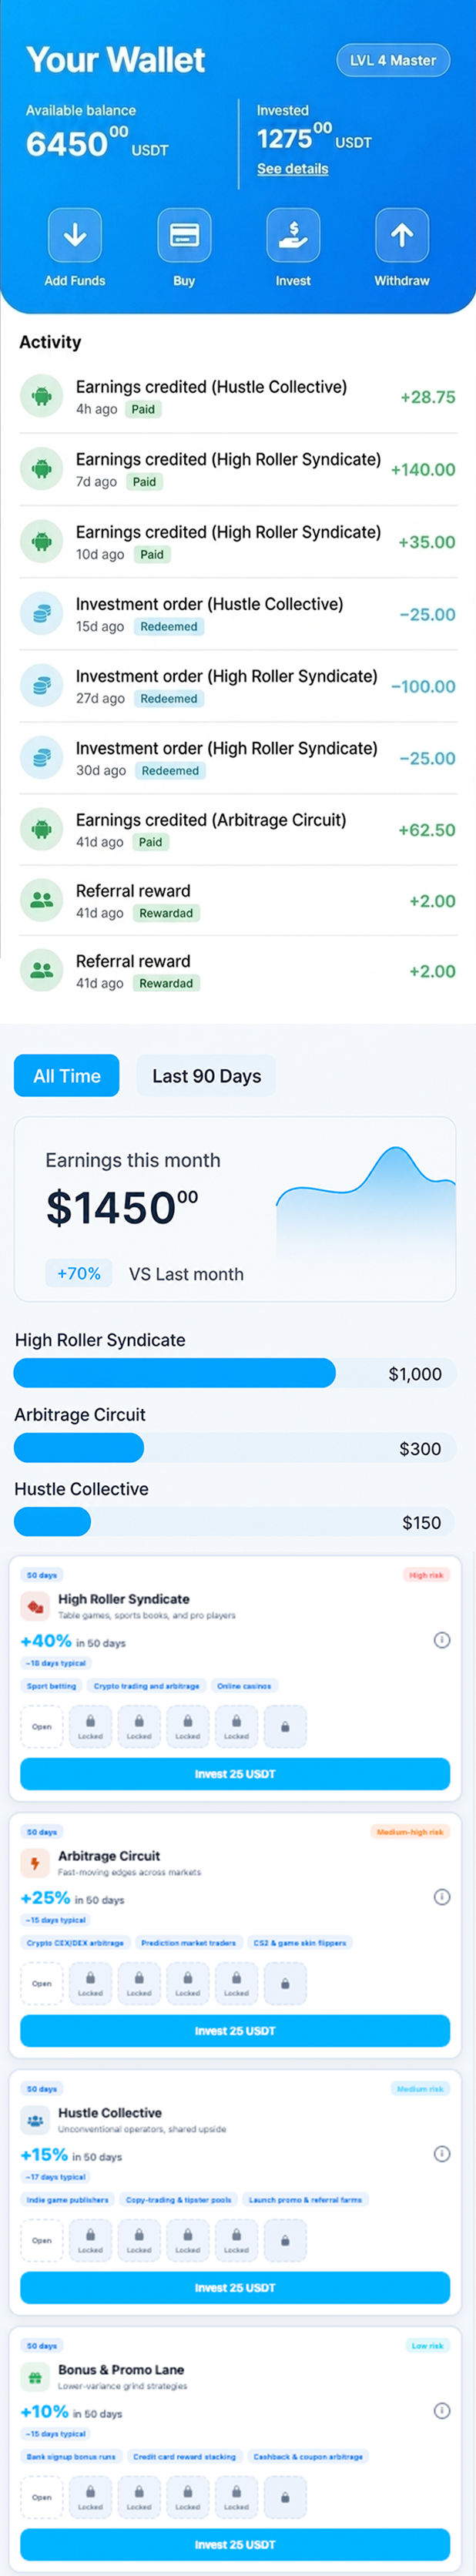The height and width of the screenshot is (2576, 476).
Task: Tap the Withdraw up-arrow icon
Action: pos(402,235)
